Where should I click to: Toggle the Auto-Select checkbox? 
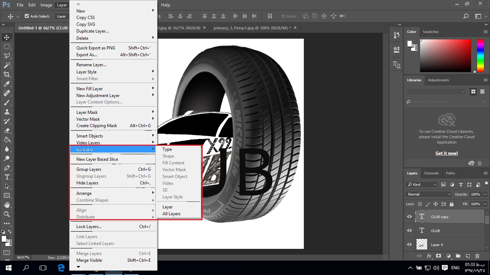click(27, 16)
